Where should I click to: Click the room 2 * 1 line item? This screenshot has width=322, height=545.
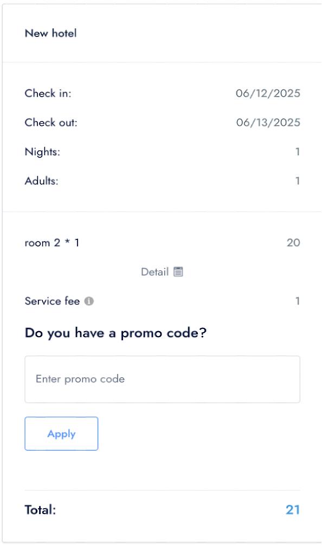point(52,243)
